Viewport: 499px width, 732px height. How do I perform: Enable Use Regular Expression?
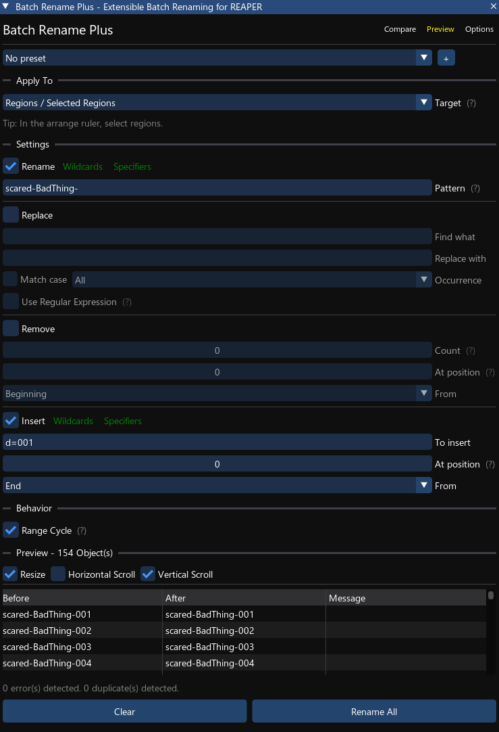11,302
